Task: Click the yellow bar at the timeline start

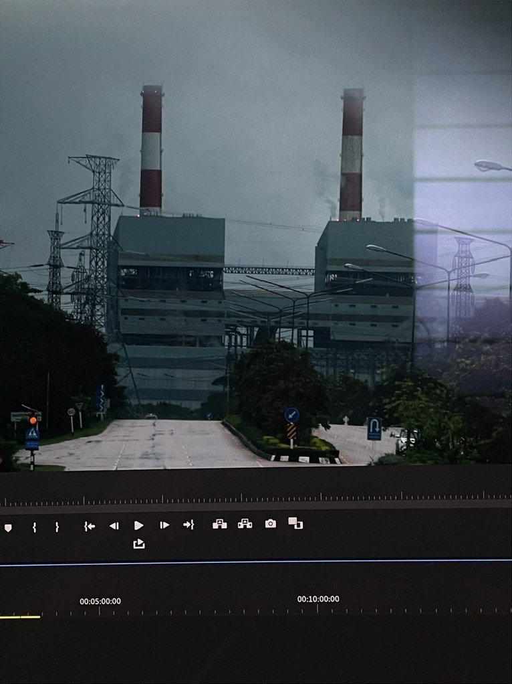Action: [20, 617]
